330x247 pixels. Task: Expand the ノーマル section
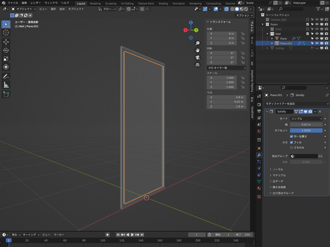(278, 169)
